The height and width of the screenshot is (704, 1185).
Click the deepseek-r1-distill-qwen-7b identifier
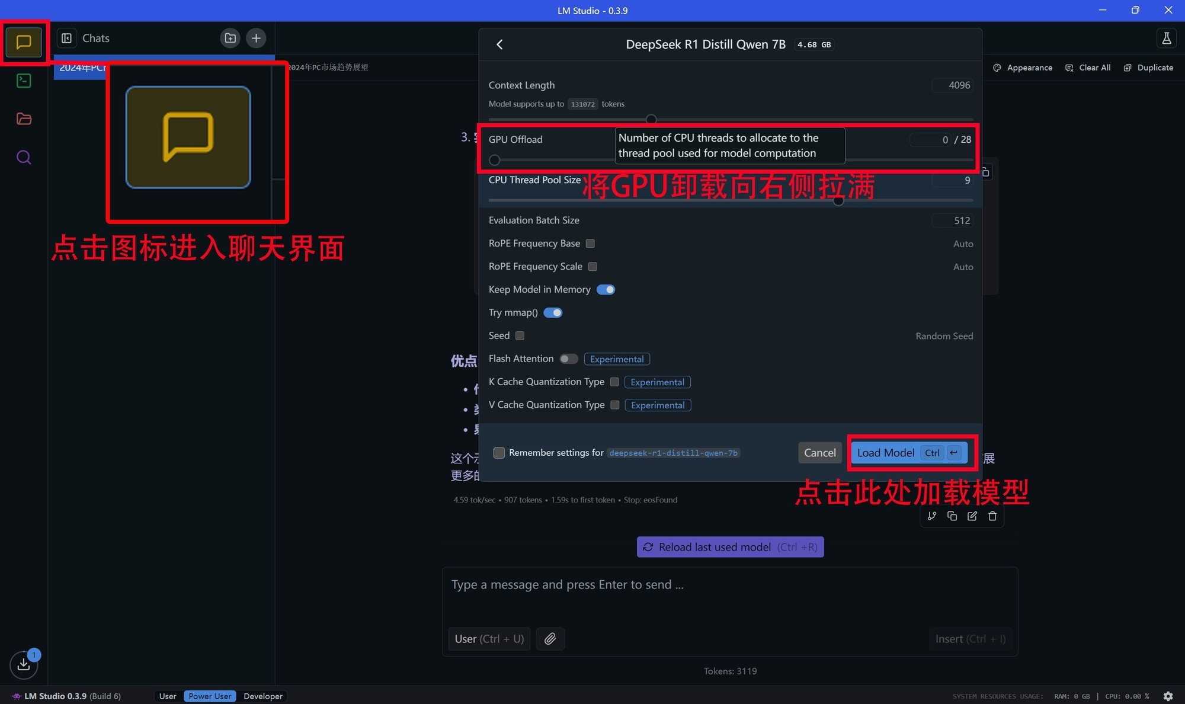(x=673, y=453)
